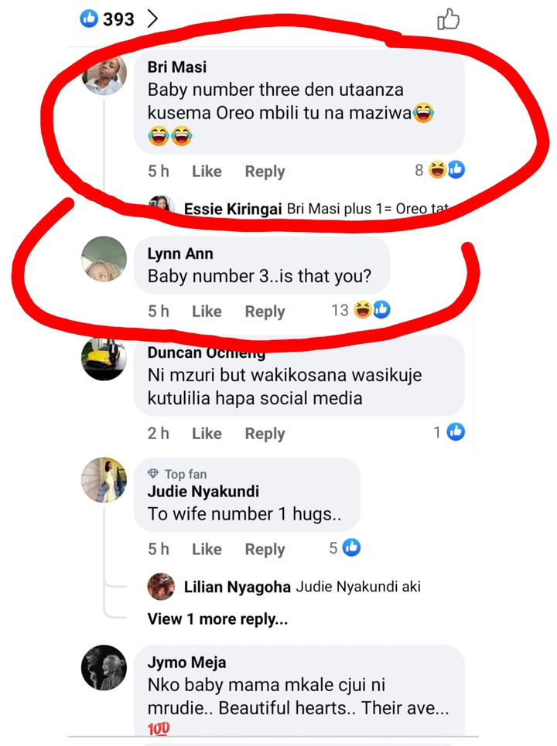Open the 393 likes reaction list
The width and height of the screenshot is (557, 746).
pos(107,19)
